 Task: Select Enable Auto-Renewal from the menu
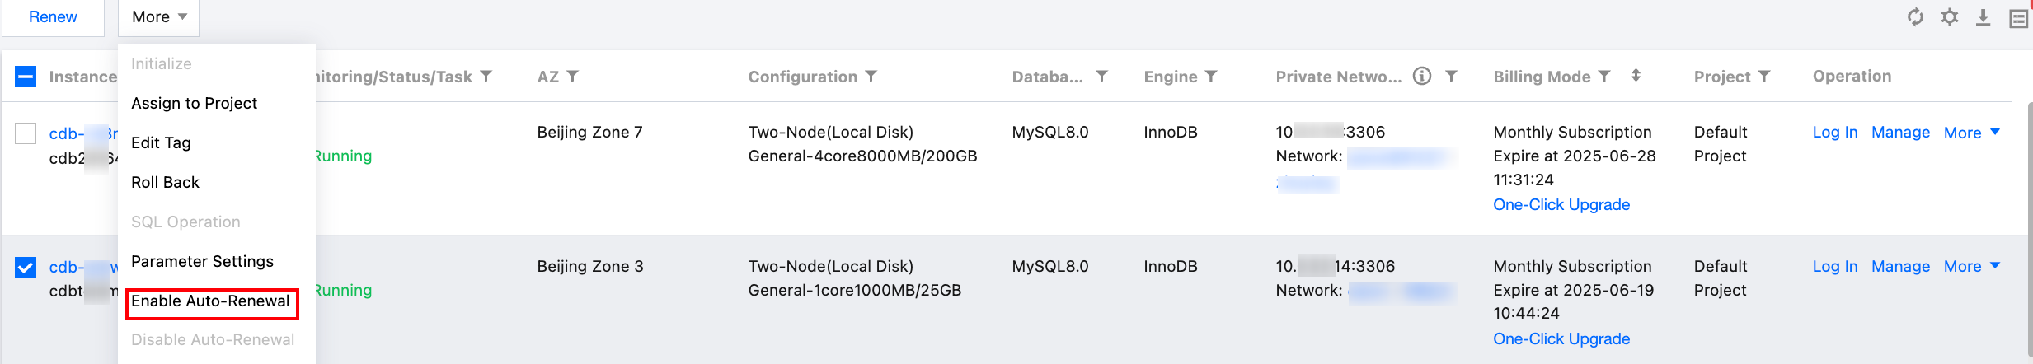coord(210,301)
